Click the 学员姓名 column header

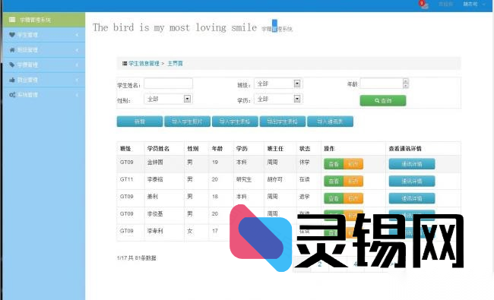coord(158,149)
